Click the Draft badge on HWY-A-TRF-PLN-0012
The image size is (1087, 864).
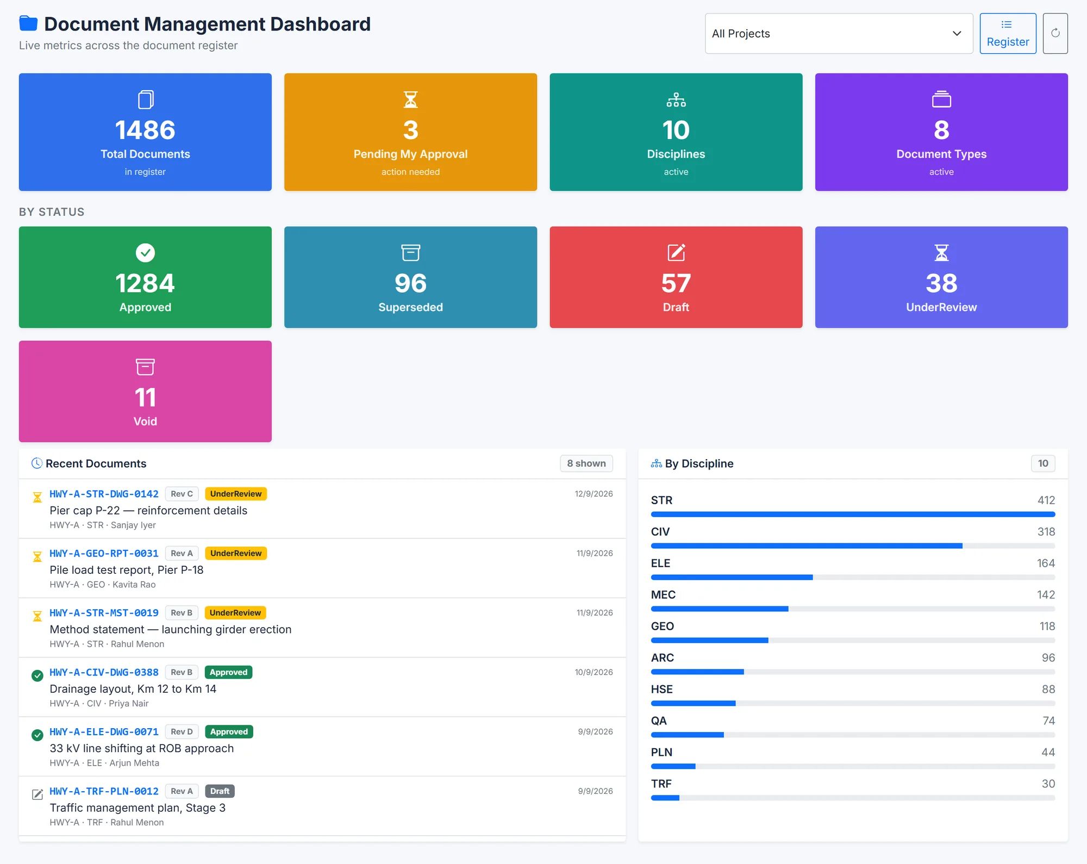pos(220,791)
